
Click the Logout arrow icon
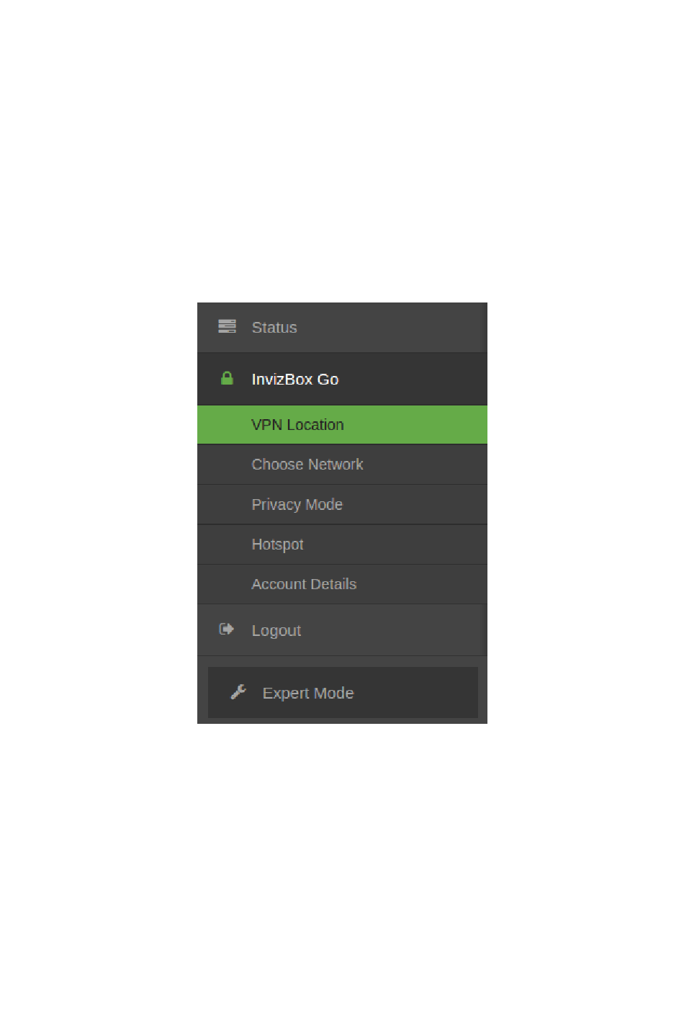click(x=227, y=629)
